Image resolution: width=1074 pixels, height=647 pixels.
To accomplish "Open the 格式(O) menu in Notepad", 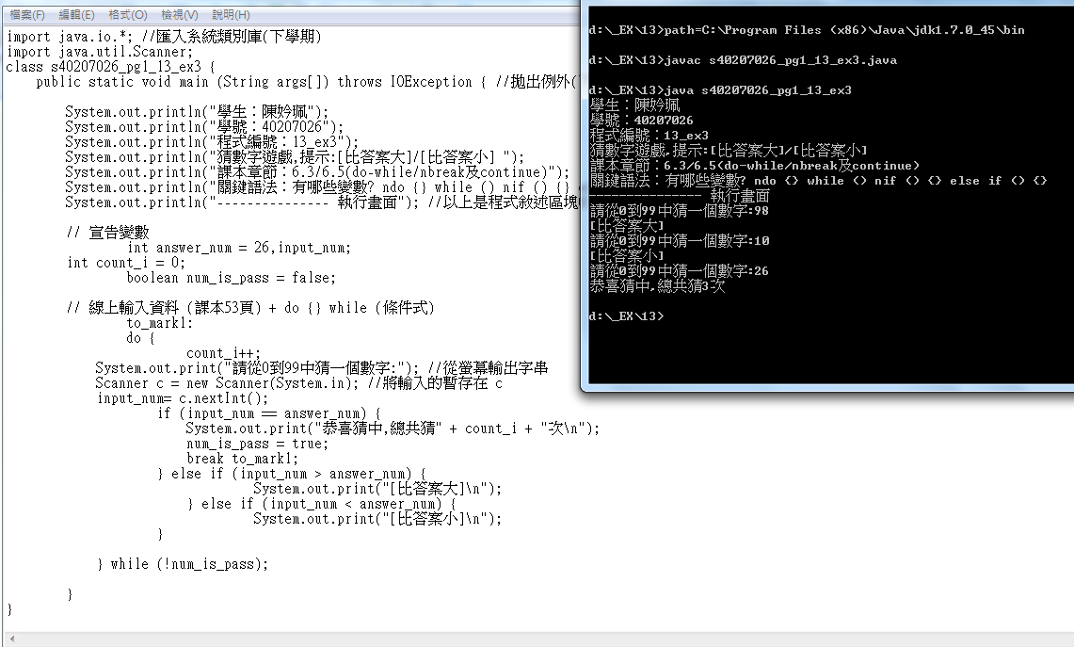I will tap(127, 14).
